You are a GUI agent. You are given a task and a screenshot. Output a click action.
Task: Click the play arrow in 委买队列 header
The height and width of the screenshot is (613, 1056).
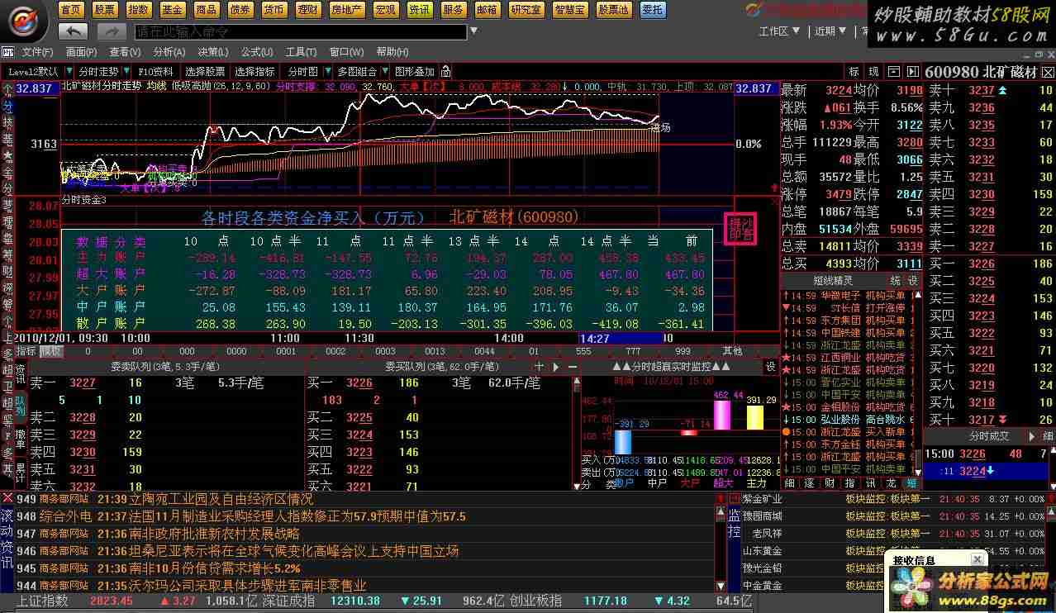tap(555, 366)
